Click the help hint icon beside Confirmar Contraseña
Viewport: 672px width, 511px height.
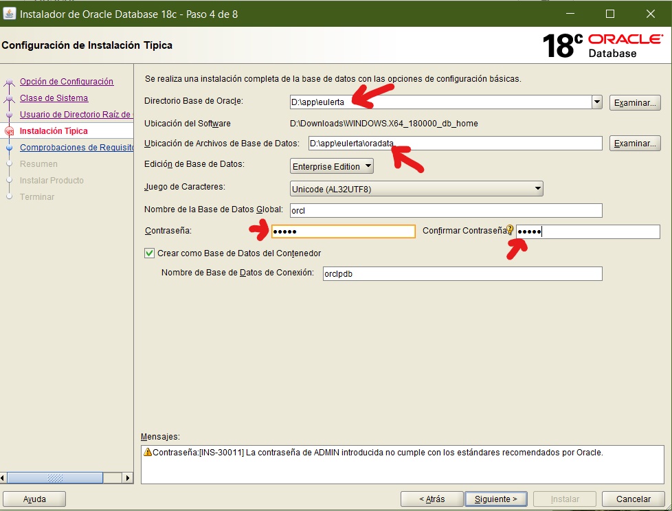510,230
